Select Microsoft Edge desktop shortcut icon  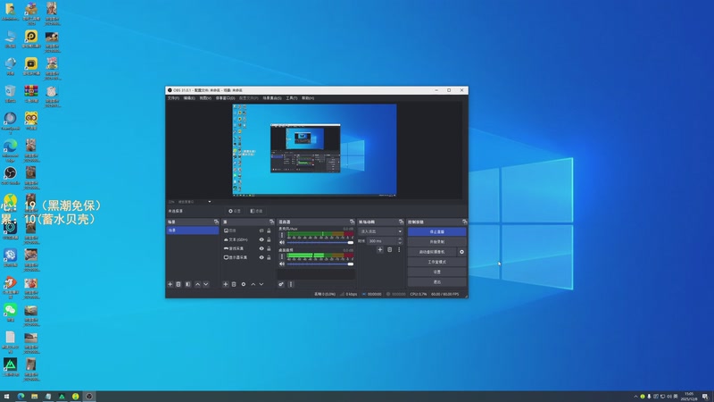click(x=10, y=150)
